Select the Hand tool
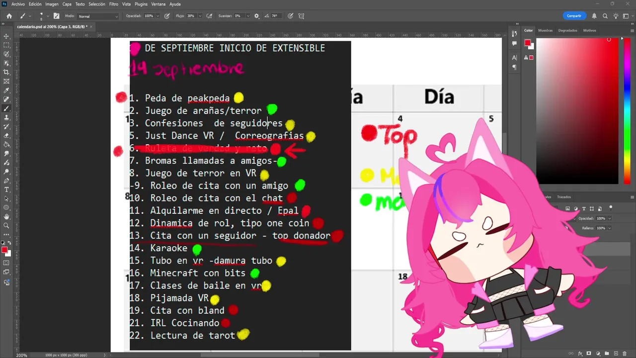This screenshot has height=358, width=636. (6, 216)
